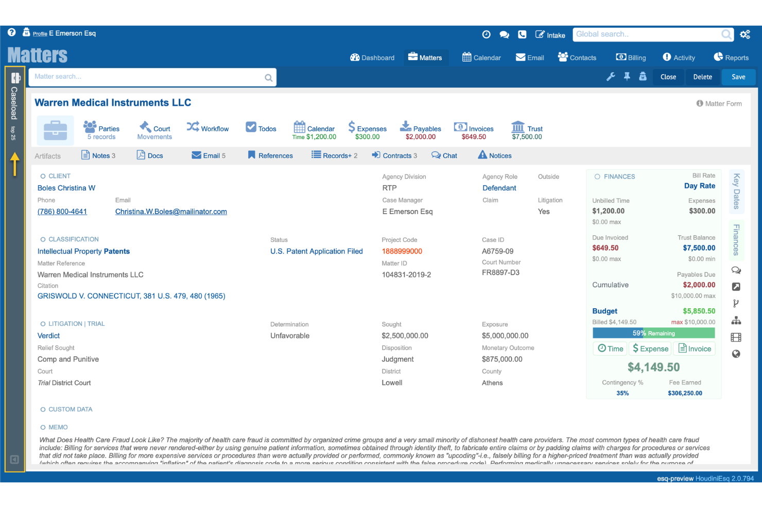
Task: Open Contacts section
Action: click(577, 57)
